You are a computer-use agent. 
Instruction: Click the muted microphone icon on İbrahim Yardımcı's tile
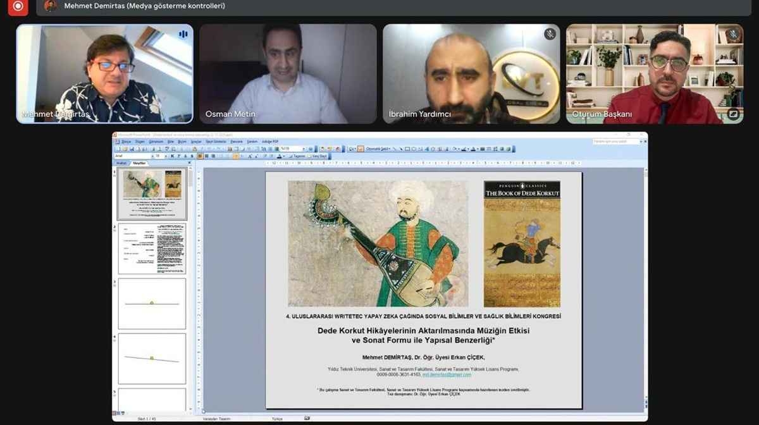pos(550,34)
